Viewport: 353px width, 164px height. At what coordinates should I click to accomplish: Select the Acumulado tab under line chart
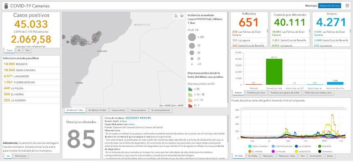[314, 156]
